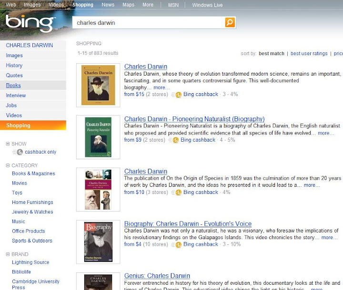Sort results by best match
This screenshot has height=290, width=343.
[x=272, y=54]
